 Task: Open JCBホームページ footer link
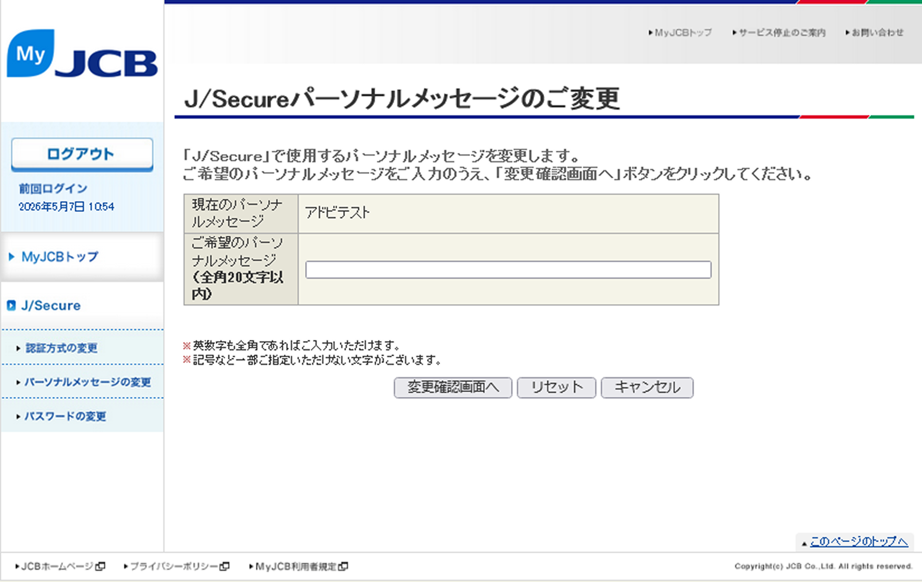tap(57, 566)
